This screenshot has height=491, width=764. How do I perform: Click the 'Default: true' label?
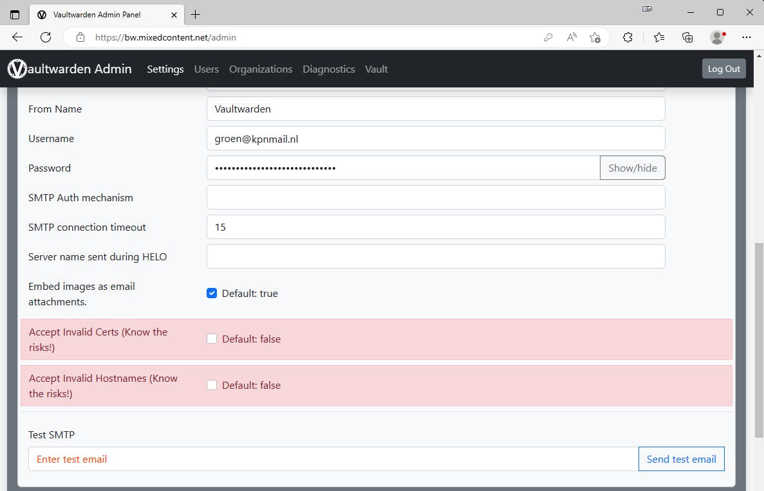250,294
